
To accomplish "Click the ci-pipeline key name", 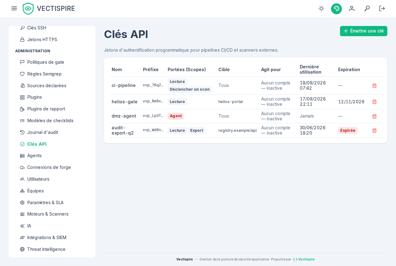I will click(x=124, y=85).
